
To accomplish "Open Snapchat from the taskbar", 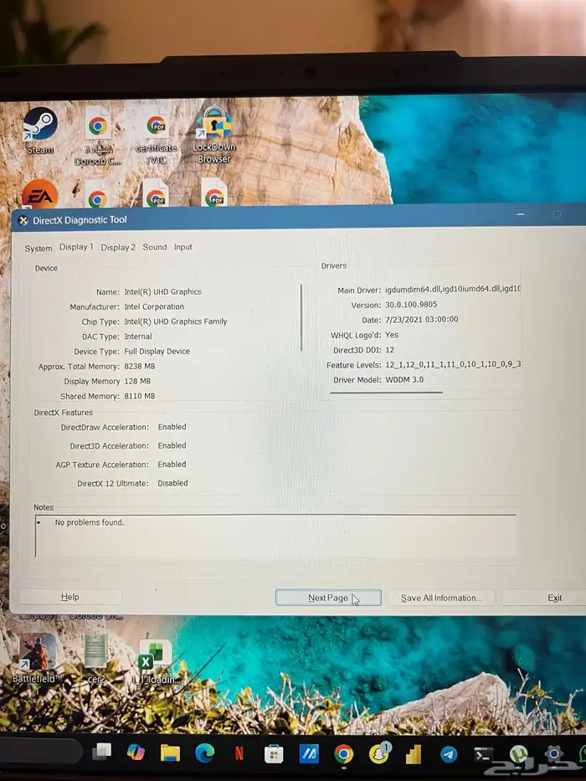I will tap(380, 753).
